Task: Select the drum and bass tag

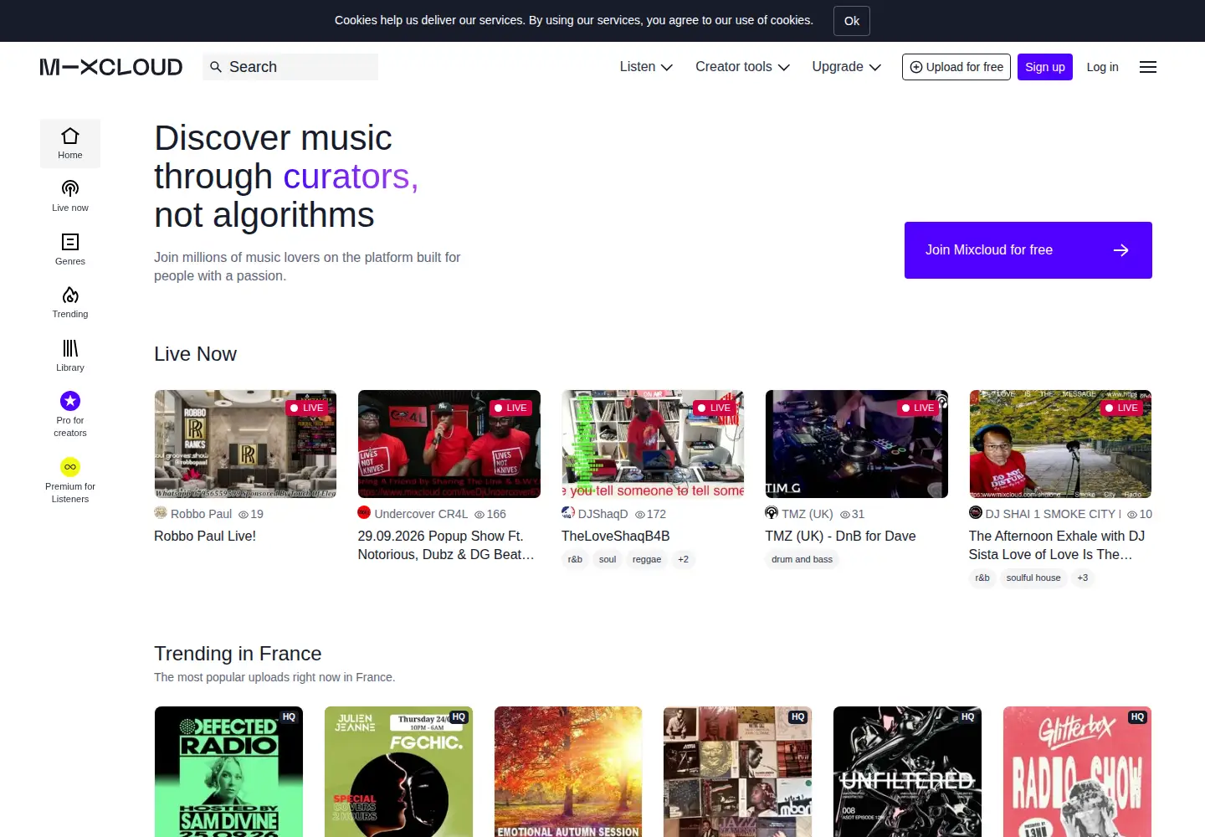Action: coord(802,559)
